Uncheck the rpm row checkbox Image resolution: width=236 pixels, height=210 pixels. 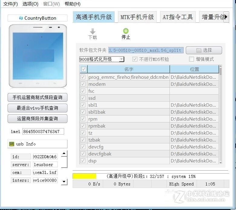[83, 119]
